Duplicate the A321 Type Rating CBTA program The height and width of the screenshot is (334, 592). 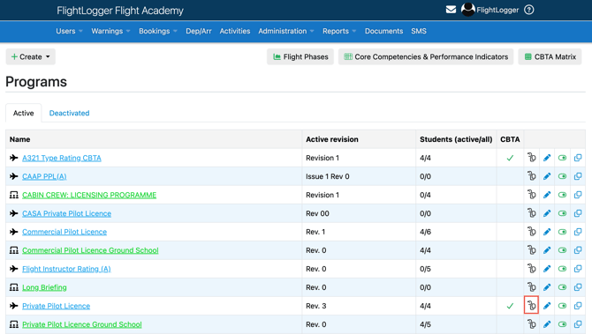pos(578,158)
